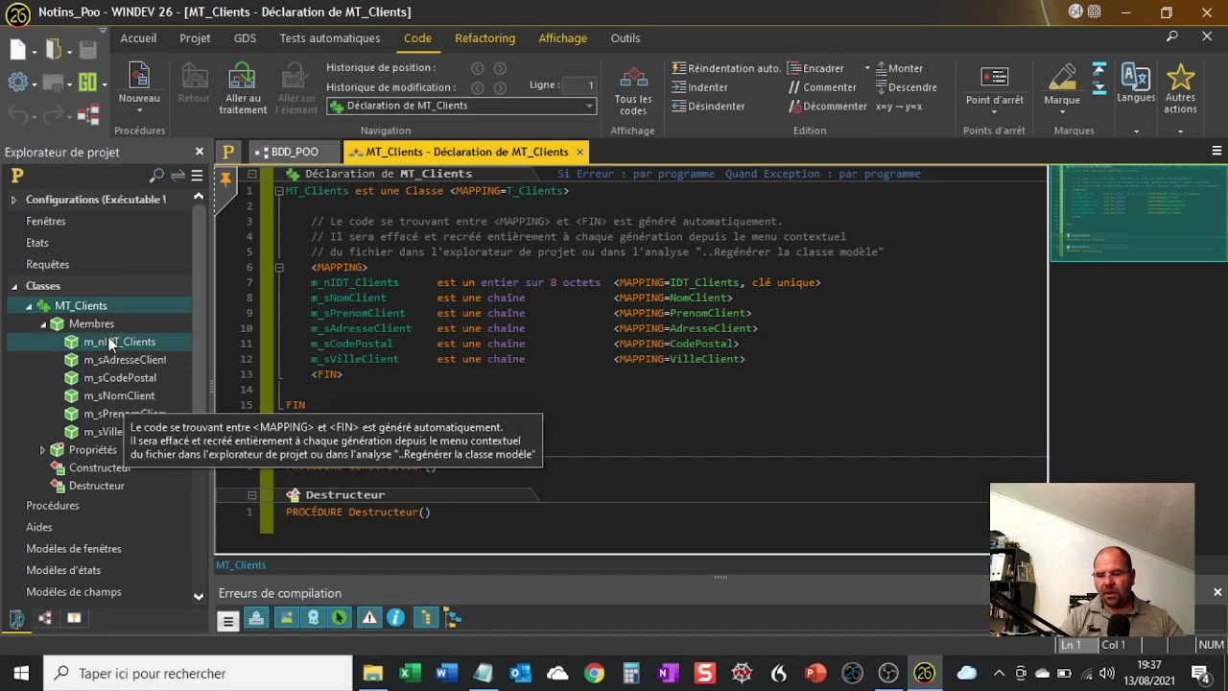The height and width of the screenshot is (691, 1228).
Task: Click the Décommenter command
Action: coord(827,107)
